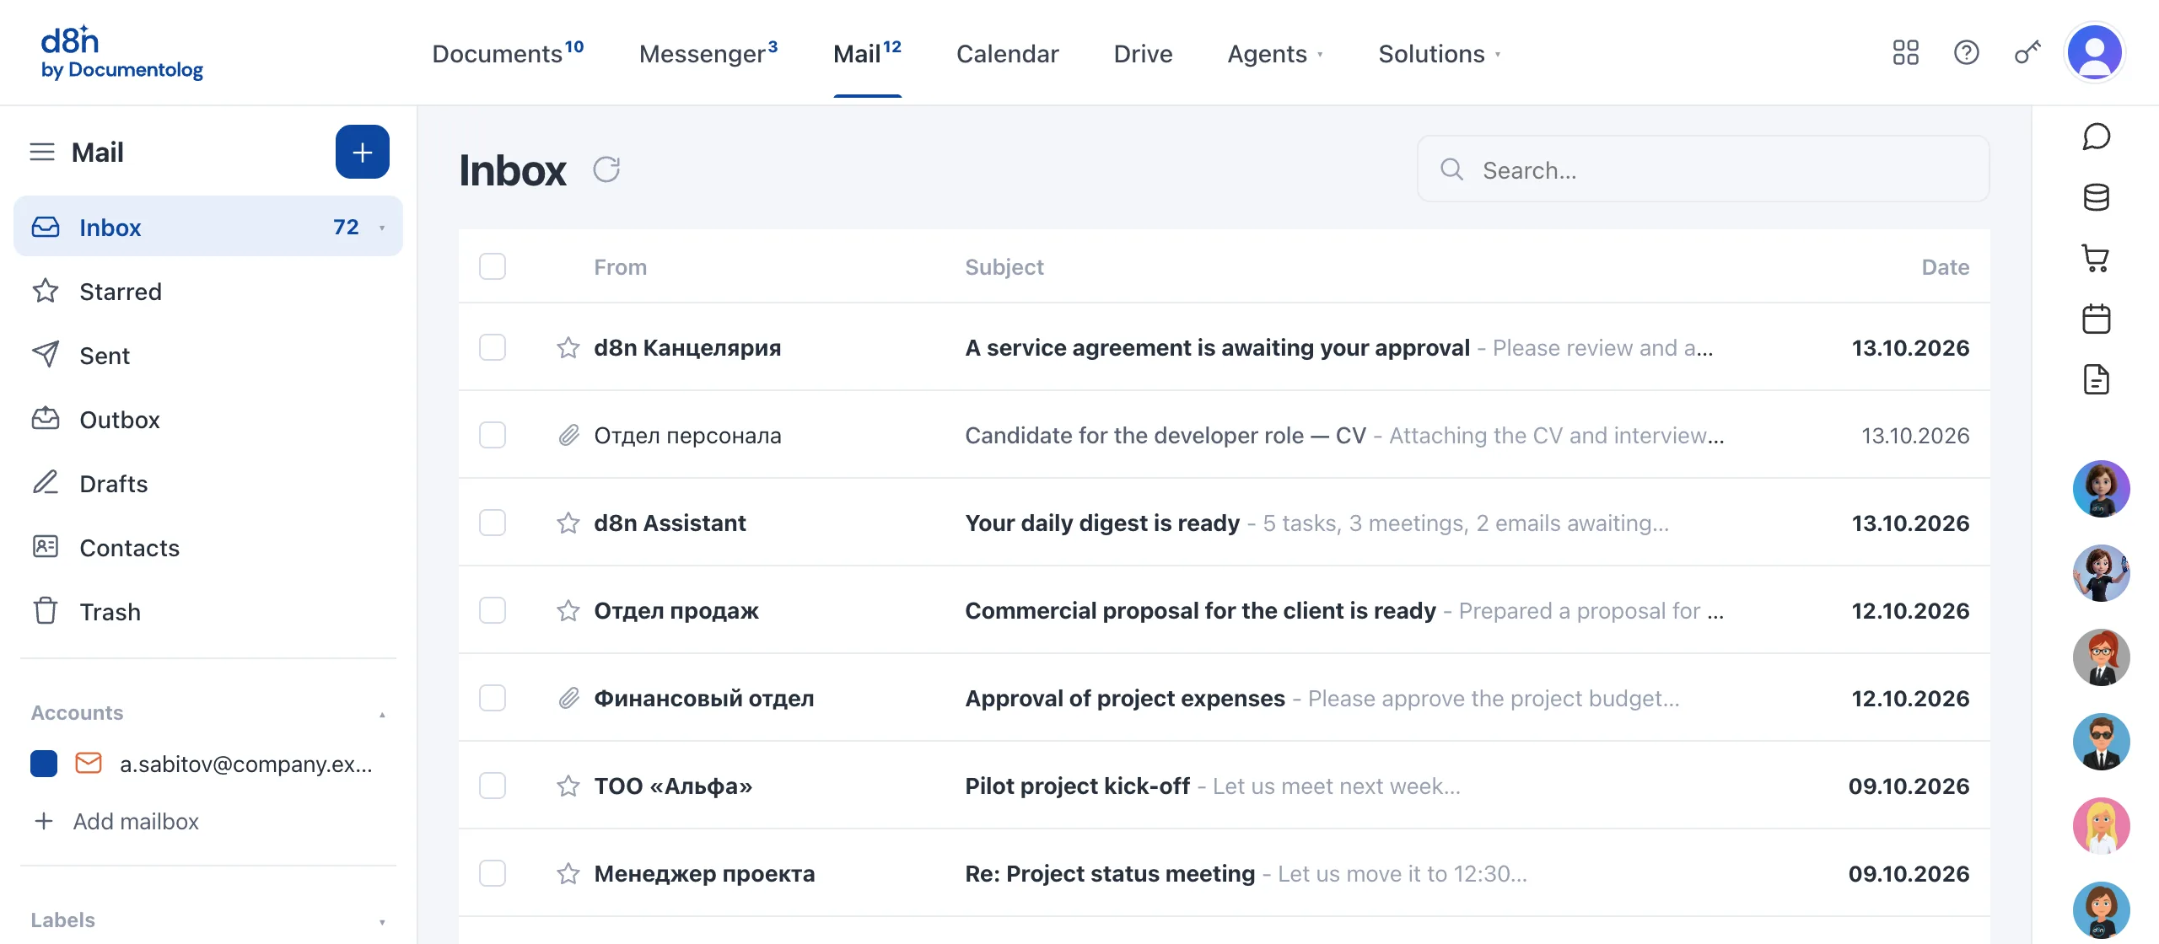Refresh the Inbox list
This screenshot has width=2159, height=944.
point(606,169)
